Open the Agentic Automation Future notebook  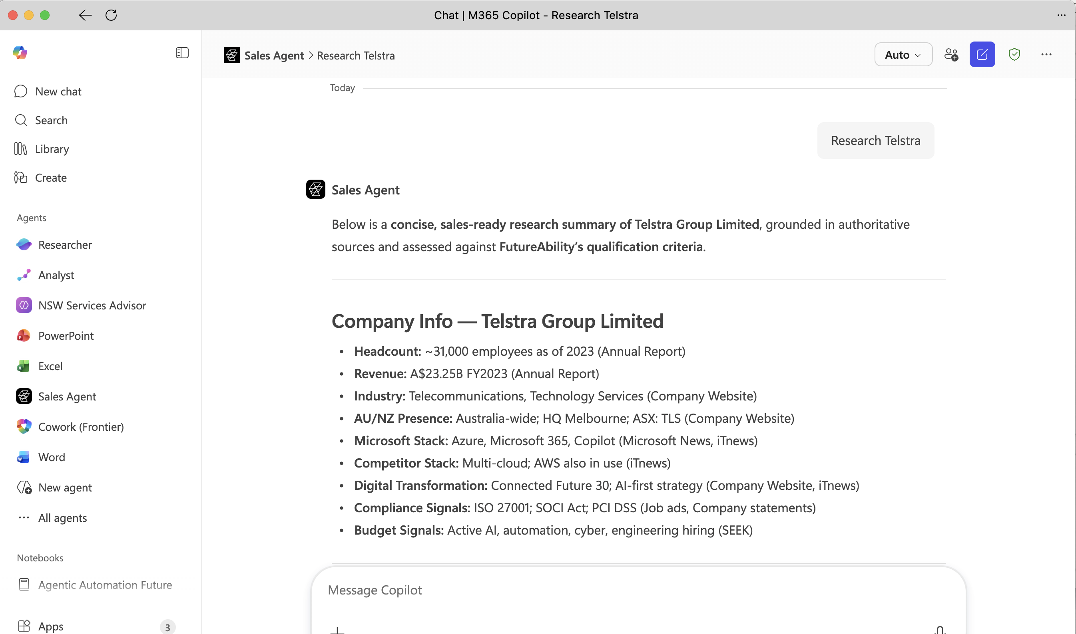tap(105, 584)
